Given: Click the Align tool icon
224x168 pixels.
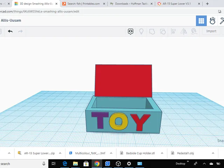Looking at the screenshot, I should point(173,31).
